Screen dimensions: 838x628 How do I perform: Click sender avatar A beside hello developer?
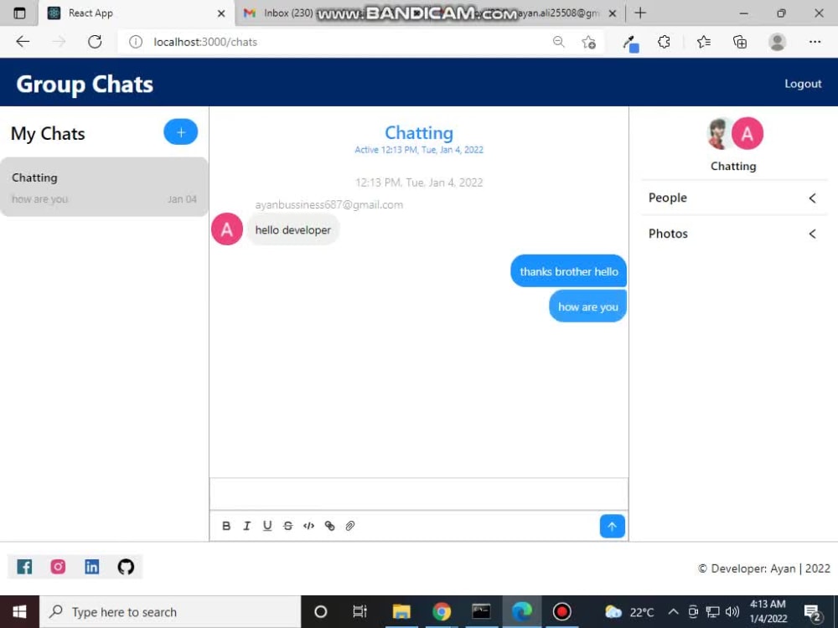click(x=227, y=229)
